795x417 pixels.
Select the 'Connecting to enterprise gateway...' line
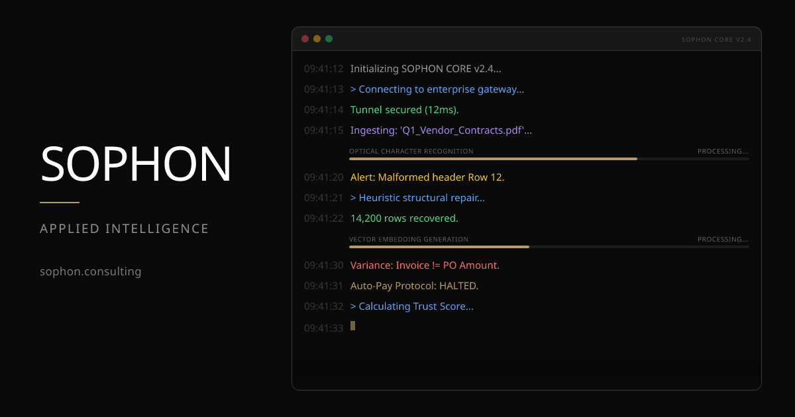pos(437,89)
